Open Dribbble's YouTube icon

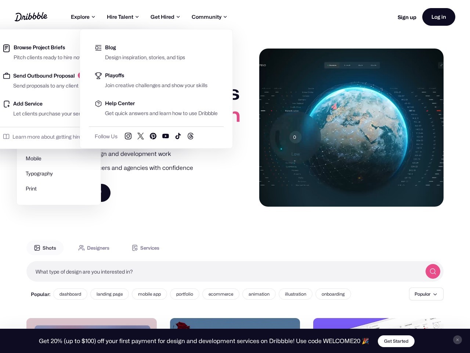coord(166,136)
